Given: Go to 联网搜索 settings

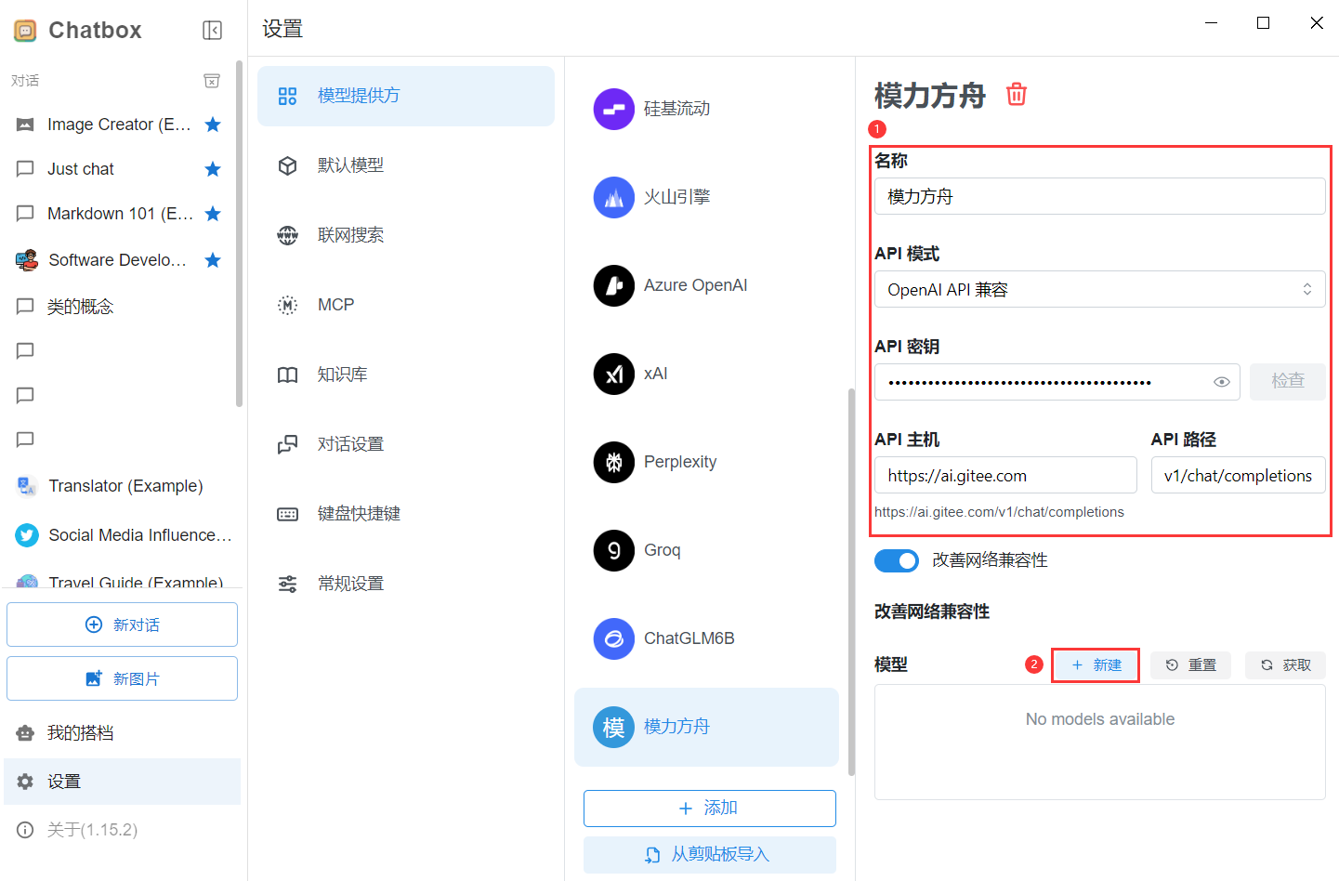Looking at the screenshot, I should tap(350, 235).
